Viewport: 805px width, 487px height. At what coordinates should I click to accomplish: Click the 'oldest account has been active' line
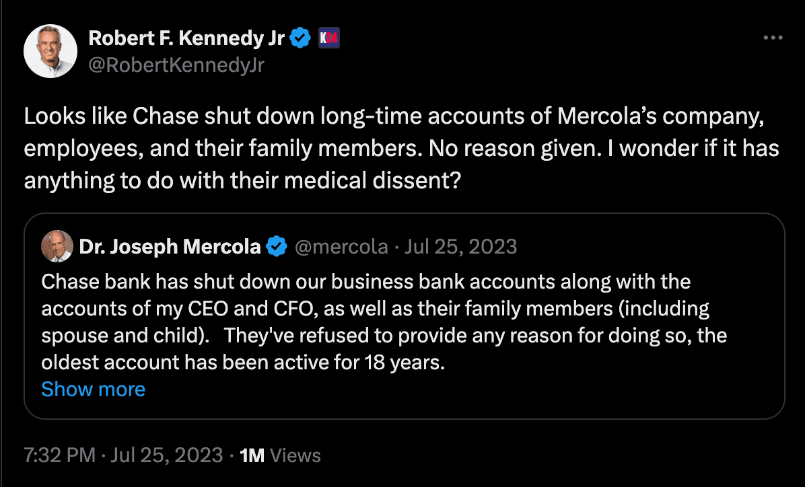(x=243, y=363)
